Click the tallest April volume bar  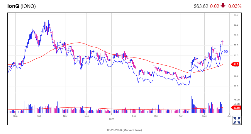(x=191, y=104)
